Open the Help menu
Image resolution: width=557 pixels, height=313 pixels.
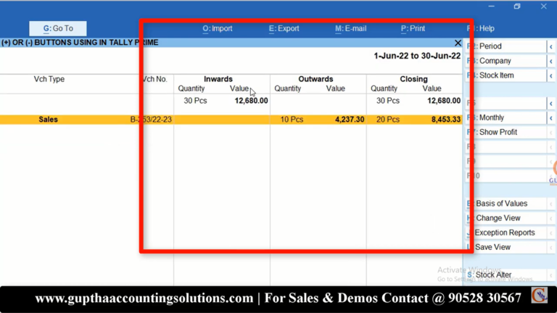[481, 28]
